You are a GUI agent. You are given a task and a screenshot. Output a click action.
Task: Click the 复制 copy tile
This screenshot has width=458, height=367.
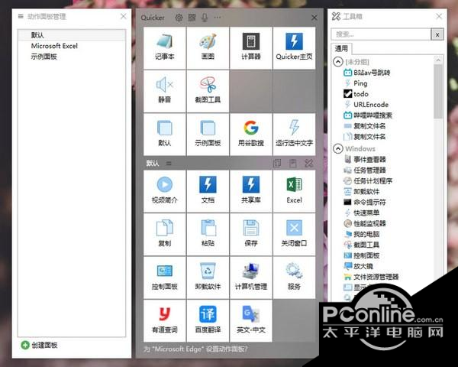[x=164, y=235]
